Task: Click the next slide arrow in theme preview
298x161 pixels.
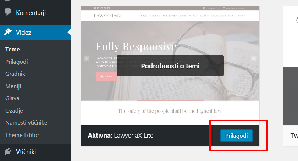Action: 254,58
